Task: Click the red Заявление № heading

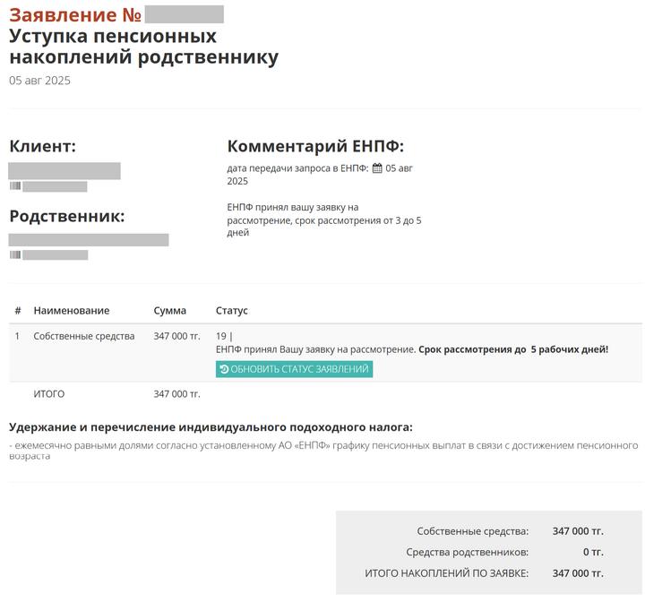Action: (75, 15)
